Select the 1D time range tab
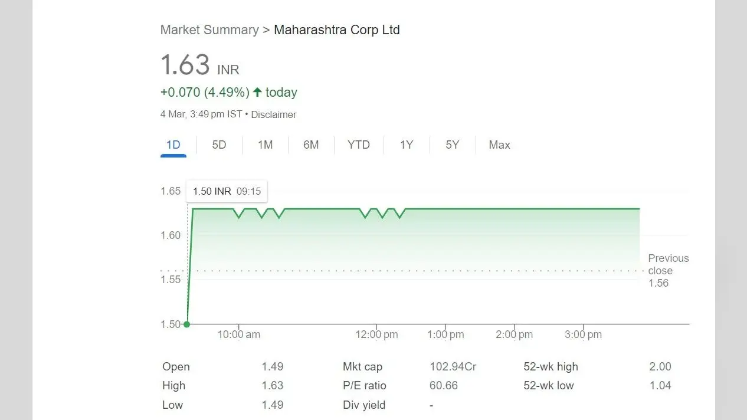The width and height of the screenshot is (747, 420). (x=173, y=145)
